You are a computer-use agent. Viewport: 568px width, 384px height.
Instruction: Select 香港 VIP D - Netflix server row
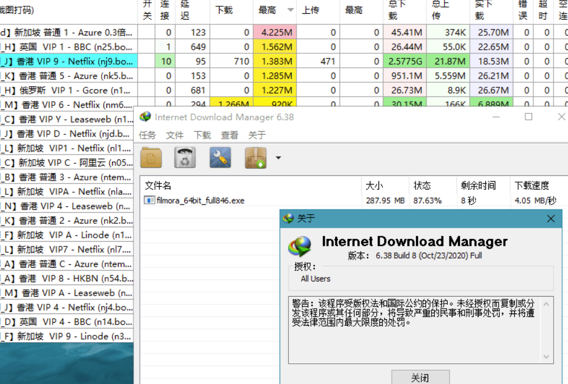pyautogui.click(x=66, y=134)
